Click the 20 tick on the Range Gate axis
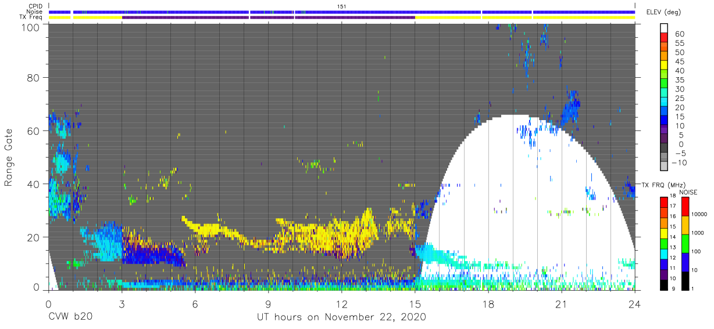This screenshot has height=329, width=714. tap(34, 237)
